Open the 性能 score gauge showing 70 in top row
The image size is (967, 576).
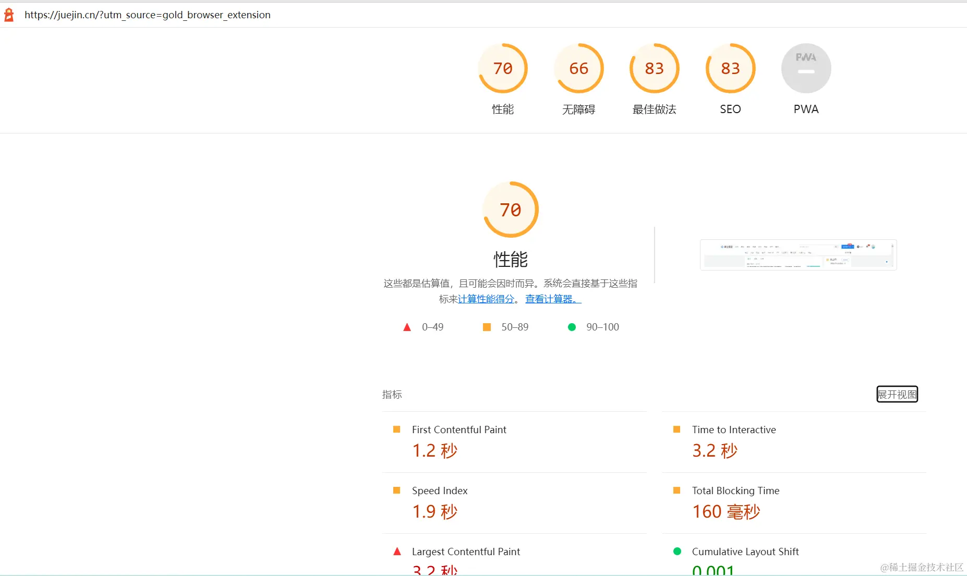click(x=503, y=68)
